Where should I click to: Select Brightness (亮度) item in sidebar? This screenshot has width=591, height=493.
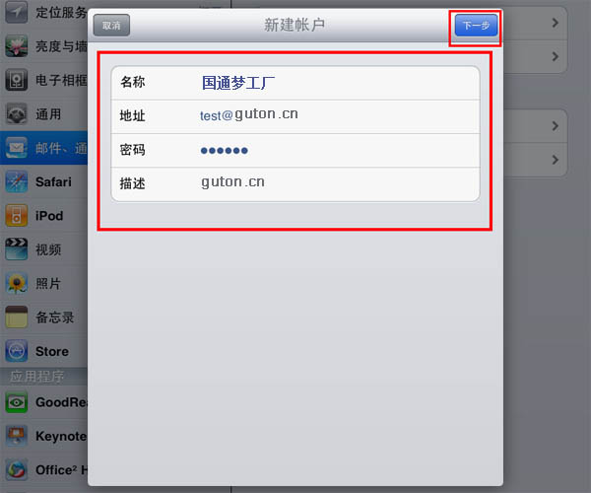click(43, 46)
